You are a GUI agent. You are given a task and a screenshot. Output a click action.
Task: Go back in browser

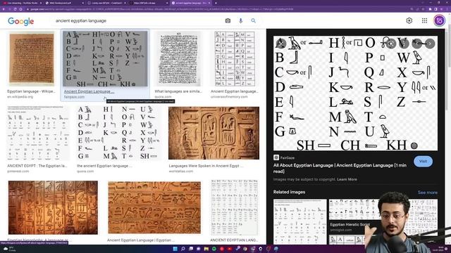4,9
